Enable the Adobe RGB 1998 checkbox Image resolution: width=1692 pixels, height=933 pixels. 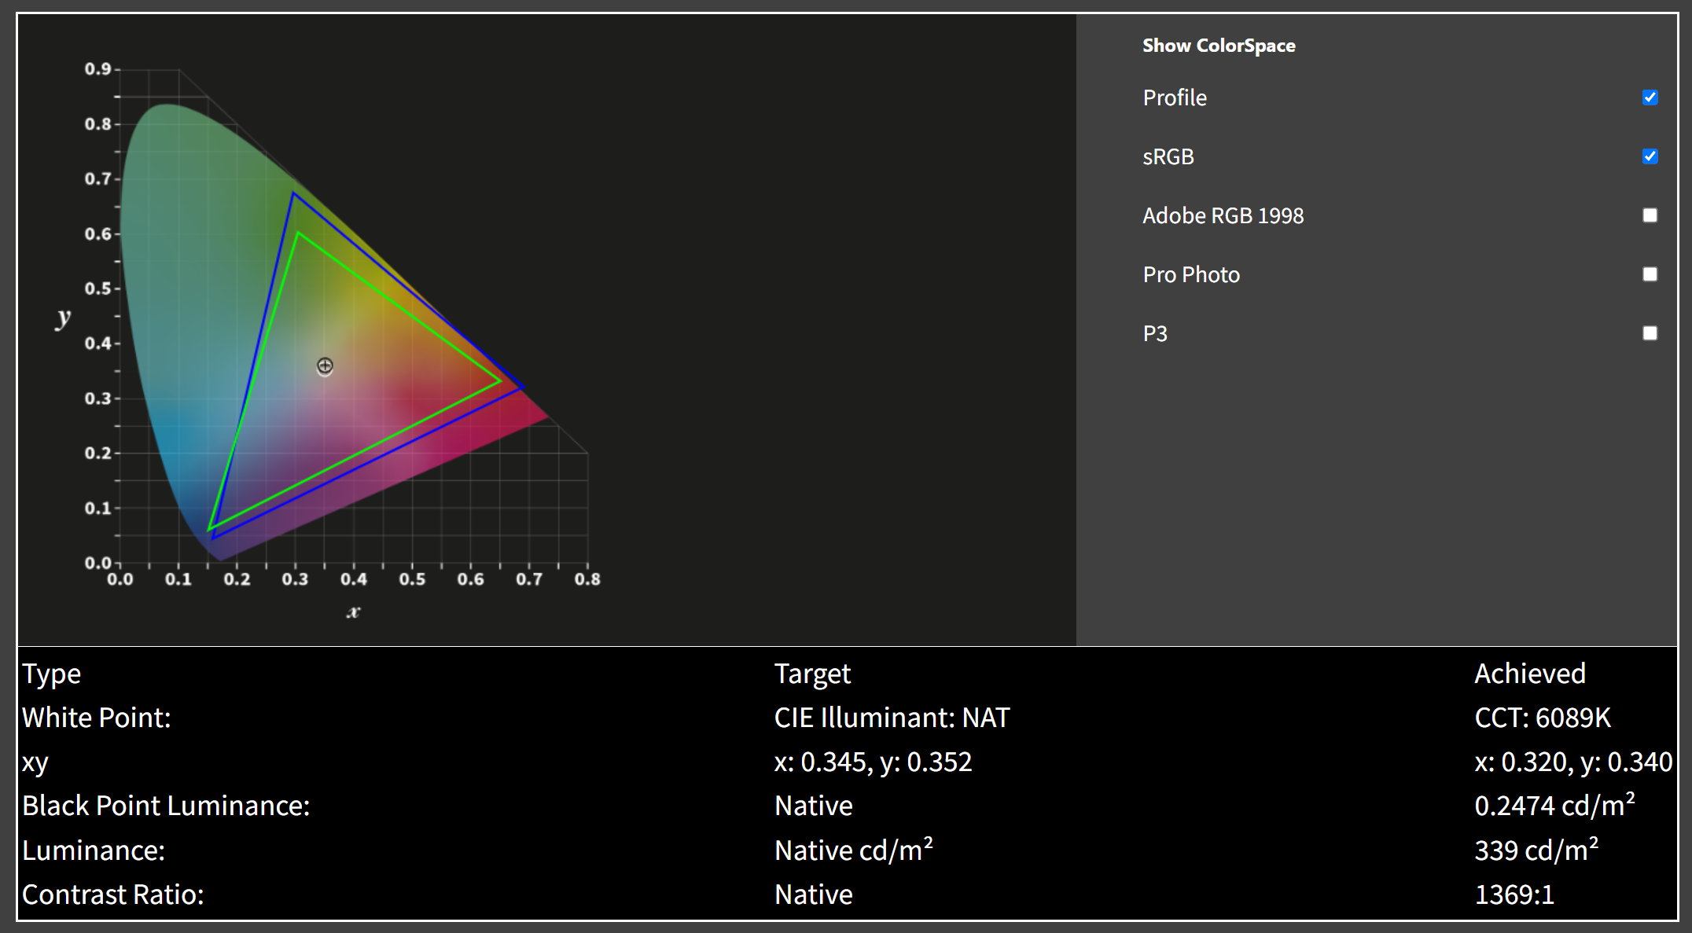(1650, 215)
